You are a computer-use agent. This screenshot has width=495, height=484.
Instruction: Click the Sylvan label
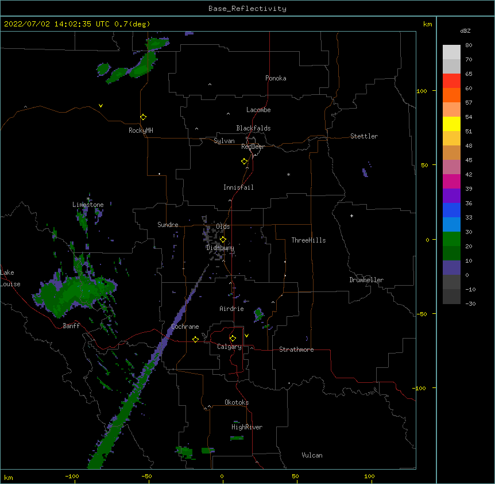tap(224, 141)
